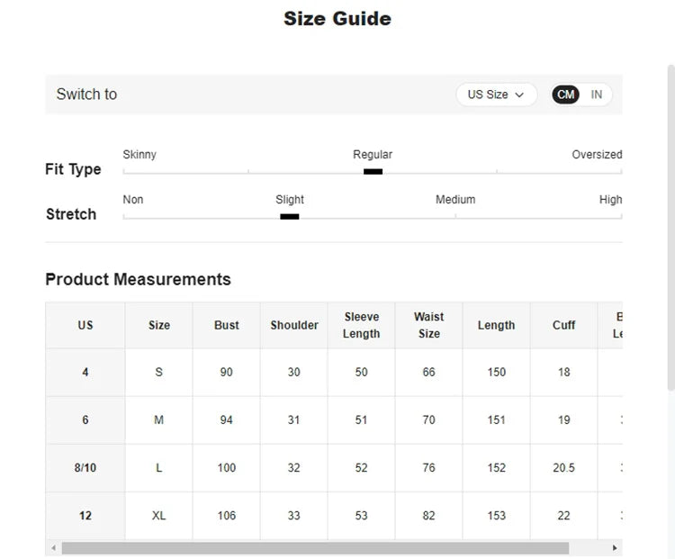Select the Shoulder column header

click(x=294, y=325)
